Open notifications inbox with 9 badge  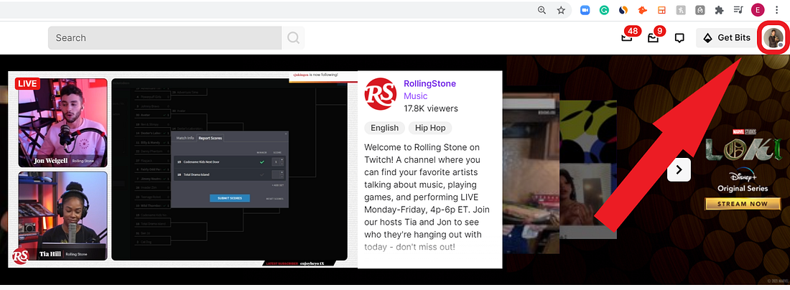point(654,38)
